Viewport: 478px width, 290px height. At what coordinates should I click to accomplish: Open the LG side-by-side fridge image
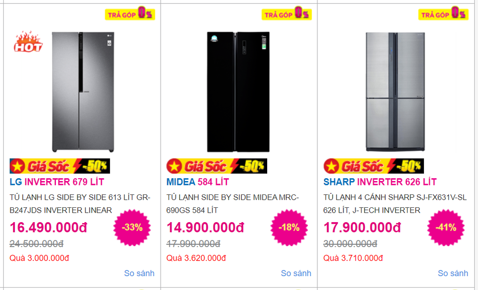[x=83, y=92]
